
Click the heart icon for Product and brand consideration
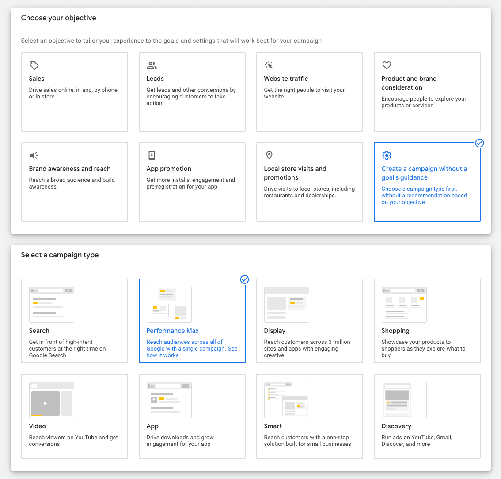(387, 65)
